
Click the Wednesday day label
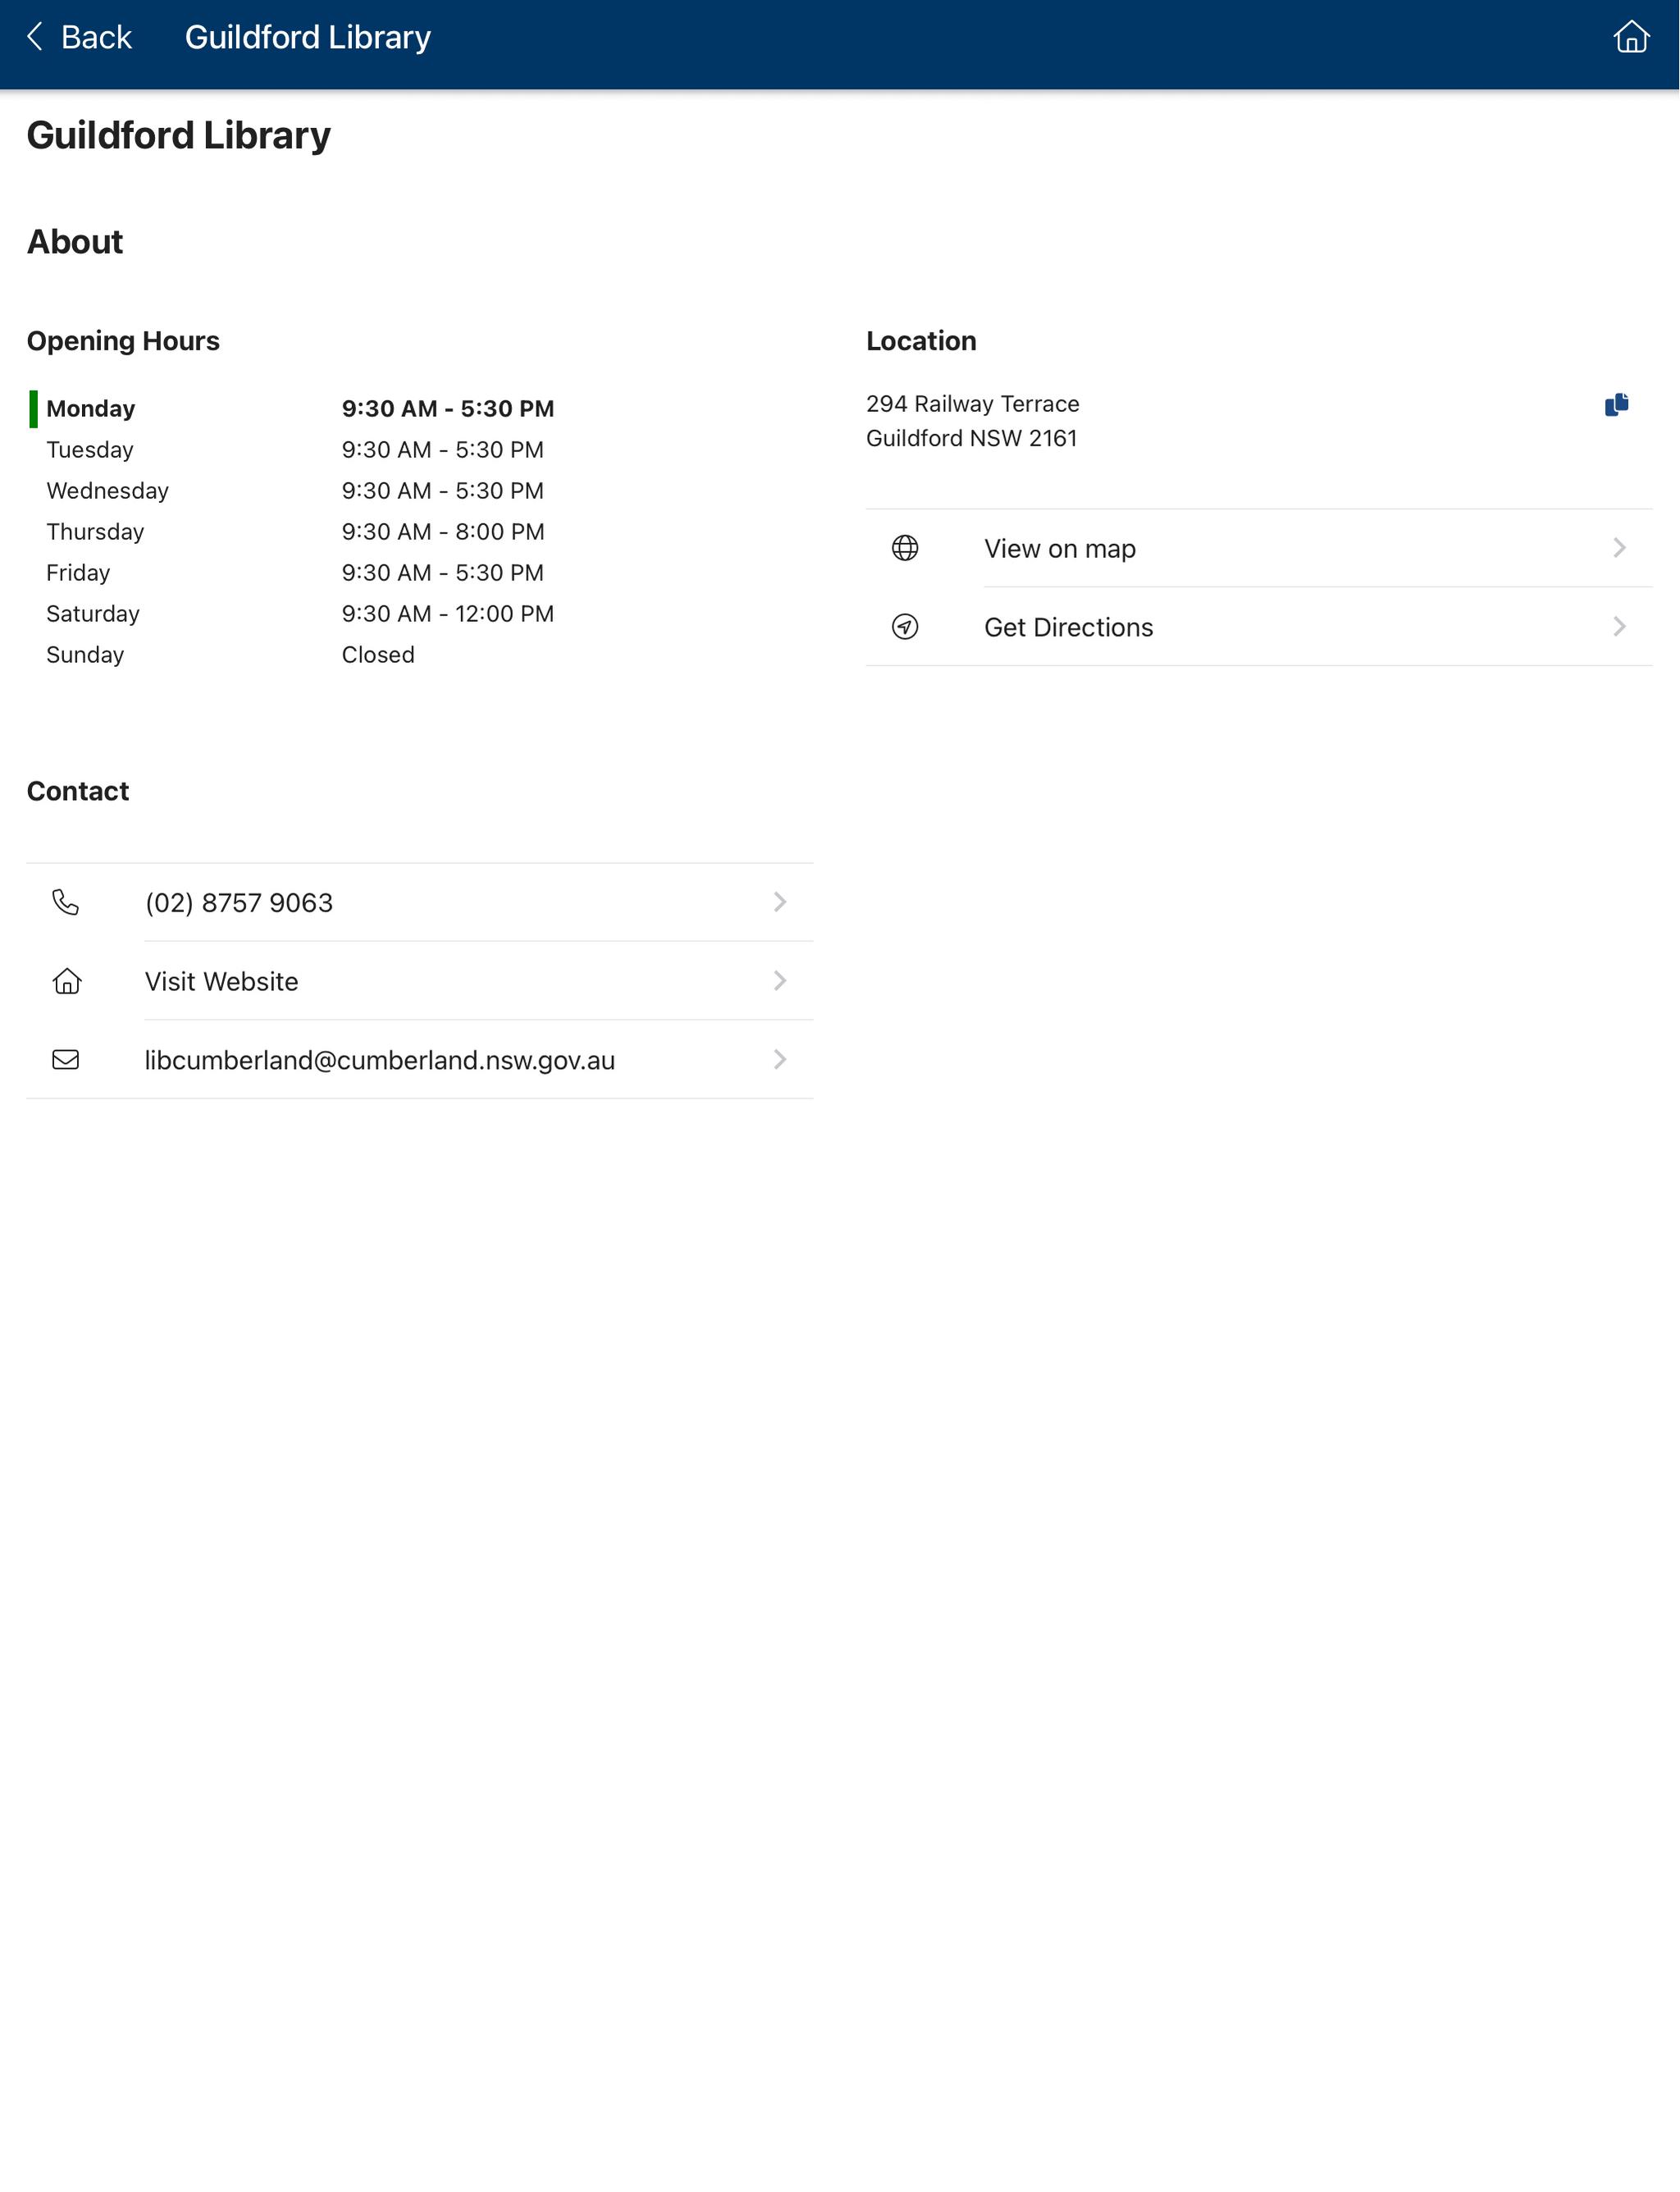click(107, 491)
